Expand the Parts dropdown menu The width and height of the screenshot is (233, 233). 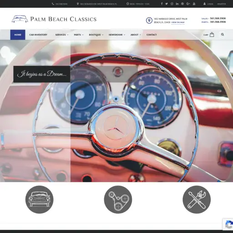[79, 35]
